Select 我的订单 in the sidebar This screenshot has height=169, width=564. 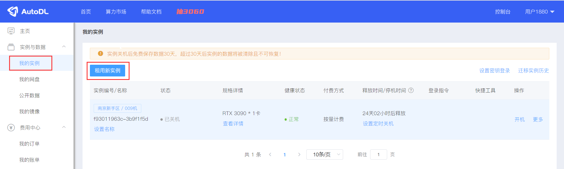click(x=29, y=144)
